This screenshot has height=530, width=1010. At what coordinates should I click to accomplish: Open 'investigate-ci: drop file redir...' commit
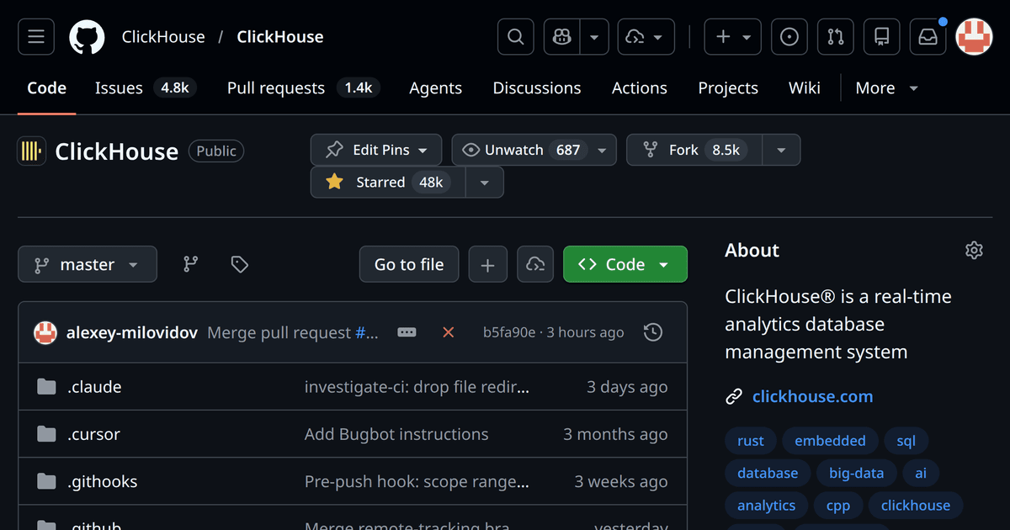click(x=417, y=387)
